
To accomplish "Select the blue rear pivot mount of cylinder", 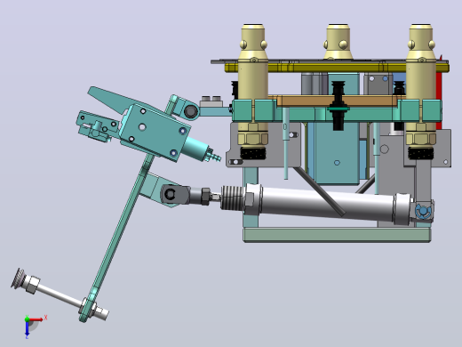I will pos(423,211).
